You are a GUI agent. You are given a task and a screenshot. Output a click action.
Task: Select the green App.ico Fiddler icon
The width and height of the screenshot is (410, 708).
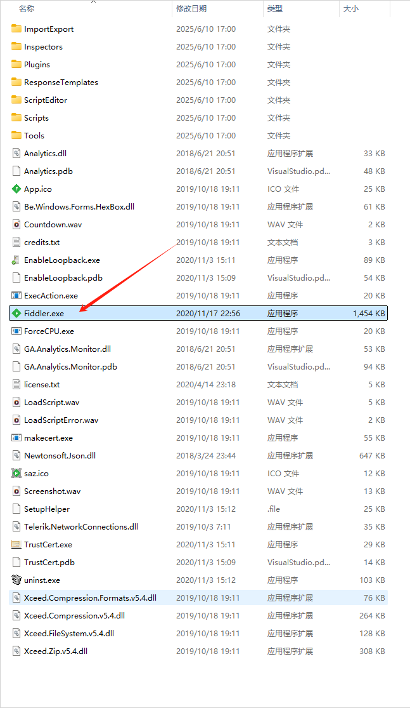pyautogui.click(x=16, y=189)
